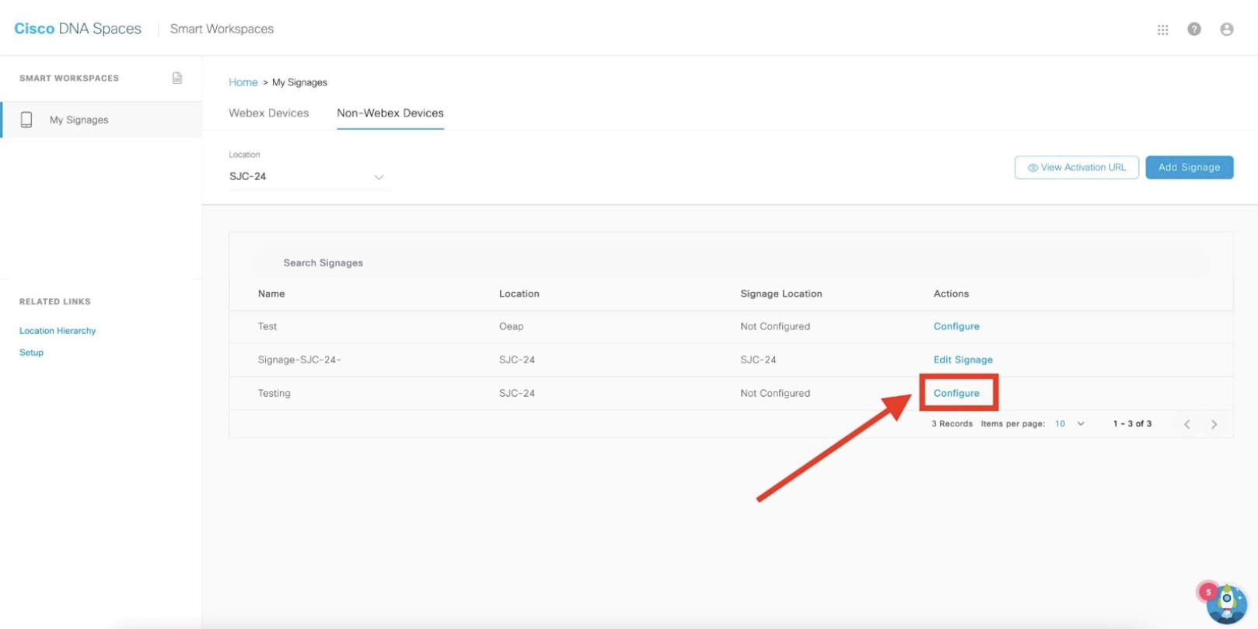Viewport: 1258px width, 629px height.
Task: Go to next page of records
Action: click(1214, 424)
